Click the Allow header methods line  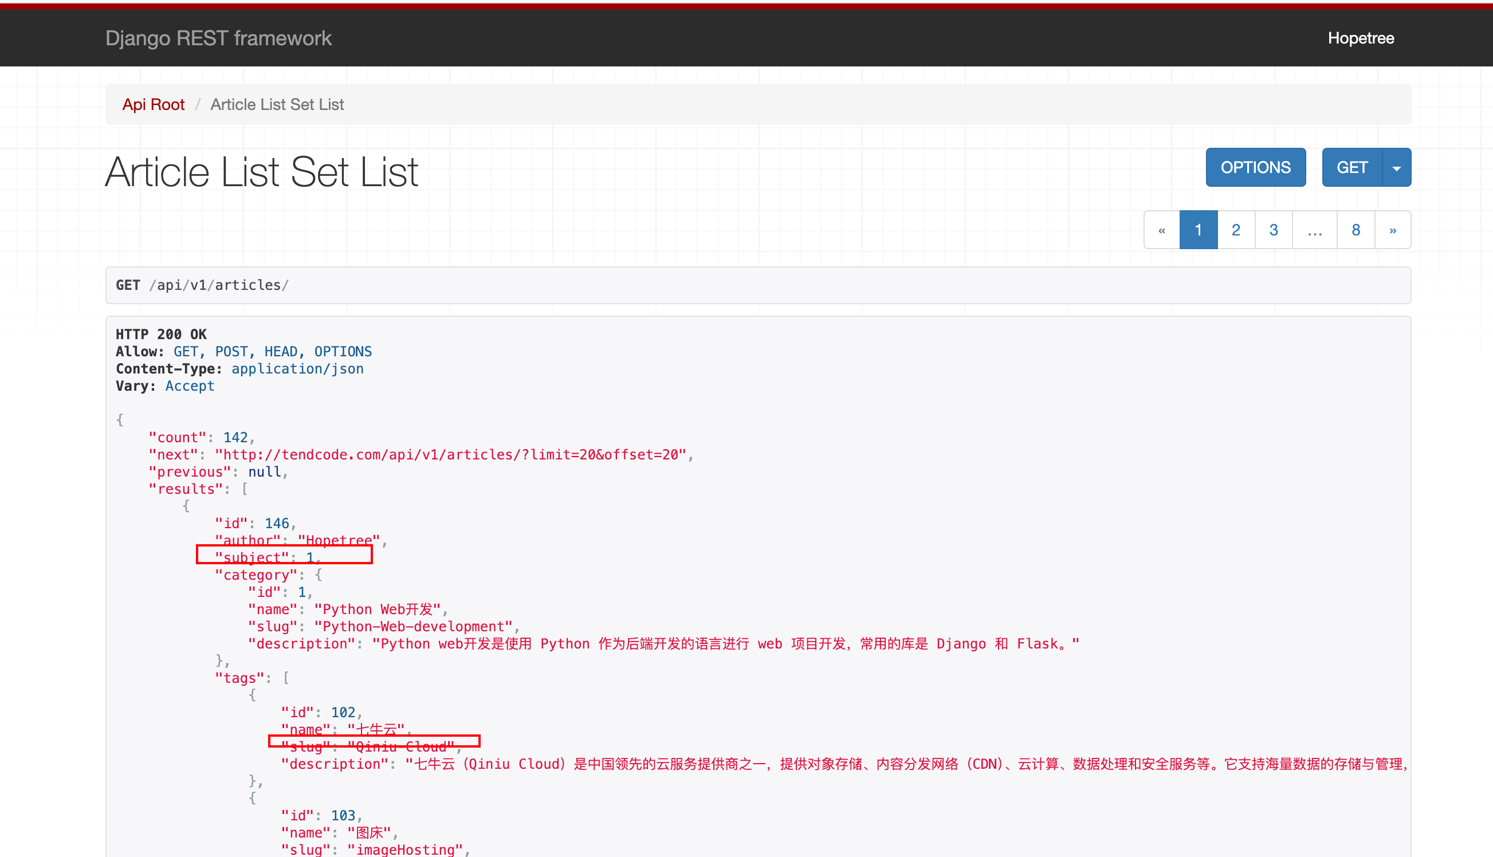243,351
